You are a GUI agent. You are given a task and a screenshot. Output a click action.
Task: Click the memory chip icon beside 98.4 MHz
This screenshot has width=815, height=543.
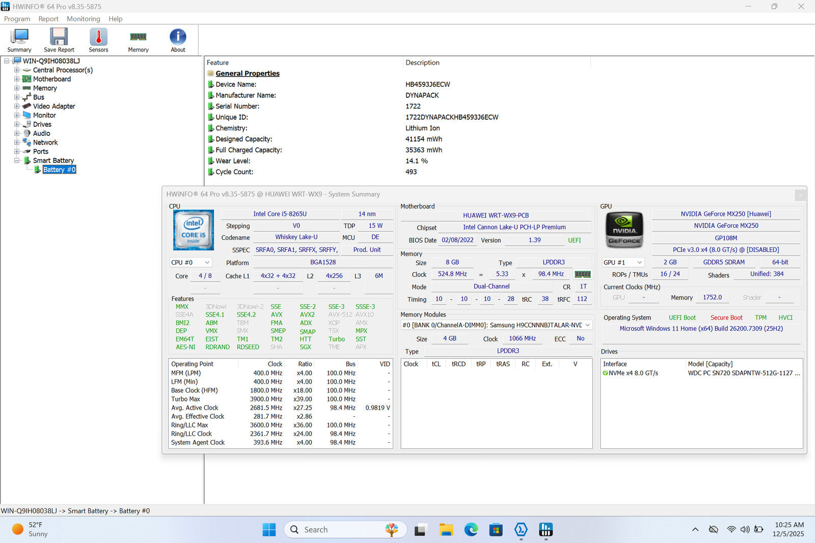coord(583,274)
